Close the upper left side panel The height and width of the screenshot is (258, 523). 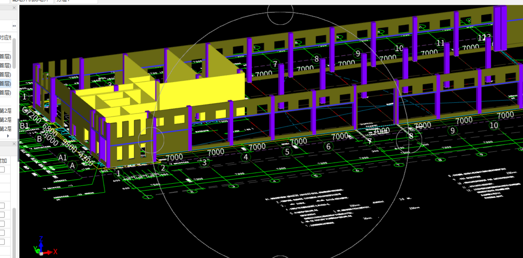pyautogui.click(x=14, y=8)
